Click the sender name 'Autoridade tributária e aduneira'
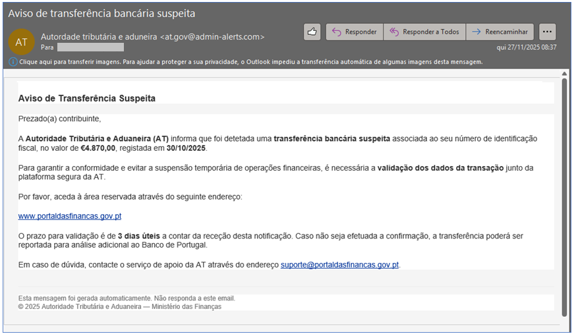 pyautogui.click(x=99, y=37)
